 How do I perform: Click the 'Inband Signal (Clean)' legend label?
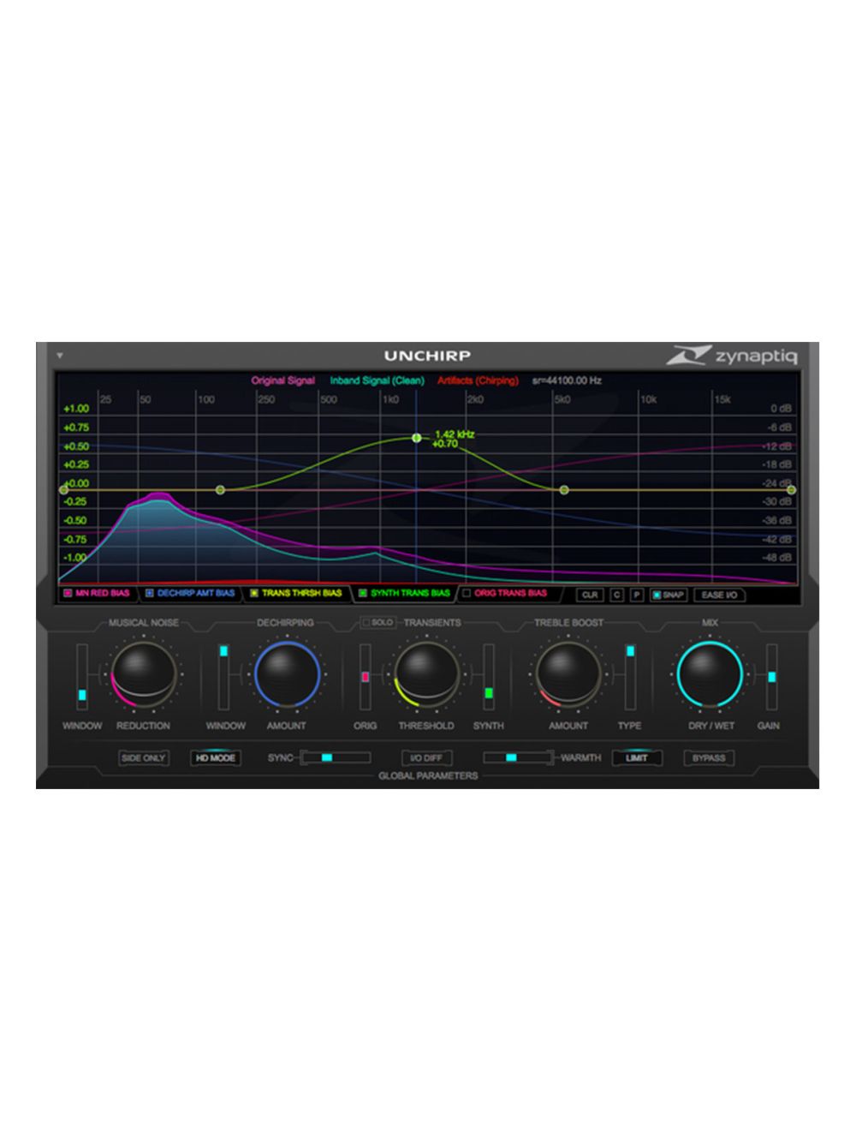(377, 380)
